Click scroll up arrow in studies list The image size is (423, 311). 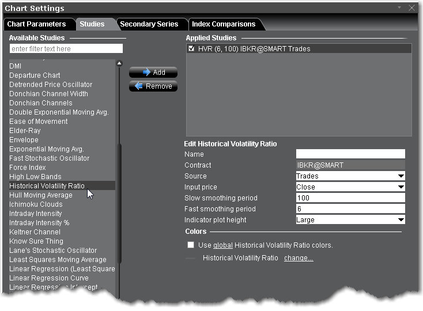point(119,64)
